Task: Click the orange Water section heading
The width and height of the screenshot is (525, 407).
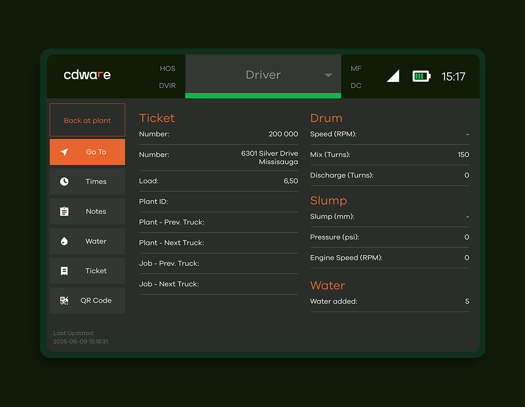Action: (x=328, y=285)
